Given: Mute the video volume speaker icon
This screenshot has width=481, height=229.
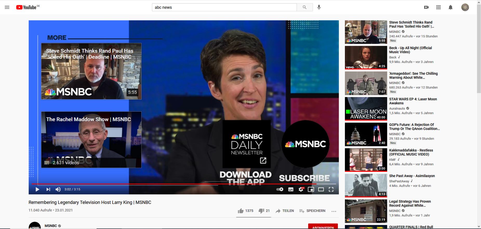Looking at the screenshot, I should click(x=58, y=189).
